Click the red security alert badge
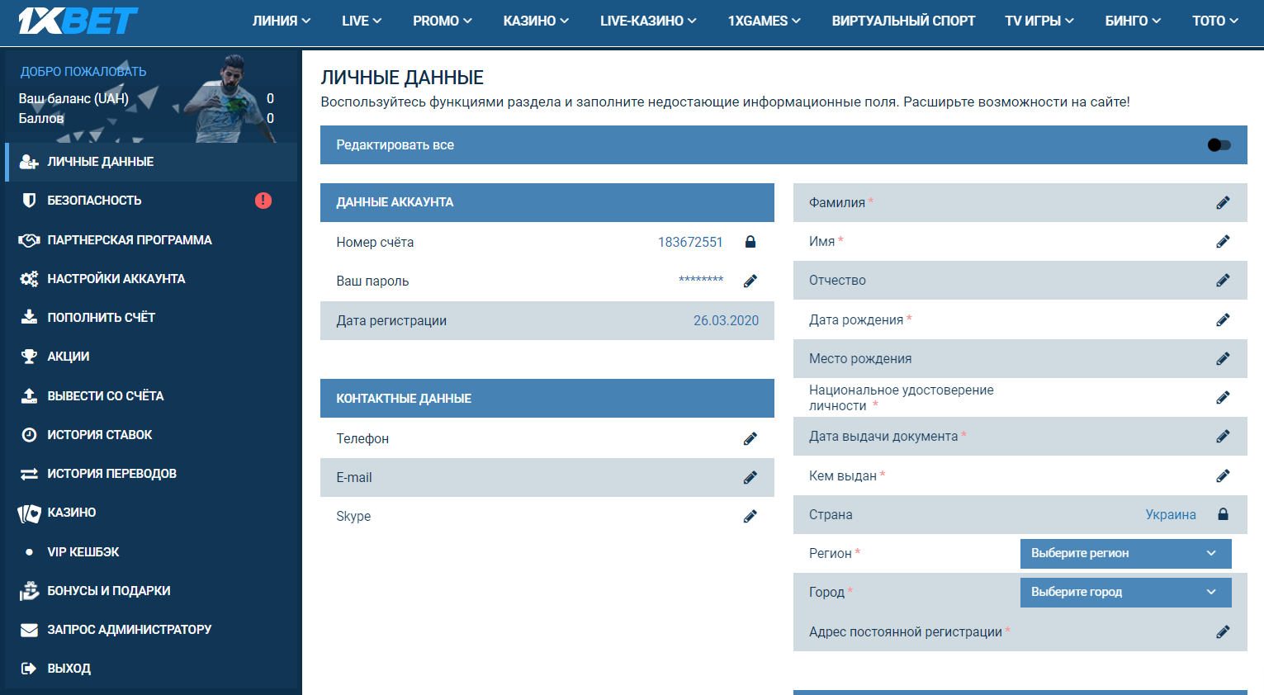 click(263, 201)
